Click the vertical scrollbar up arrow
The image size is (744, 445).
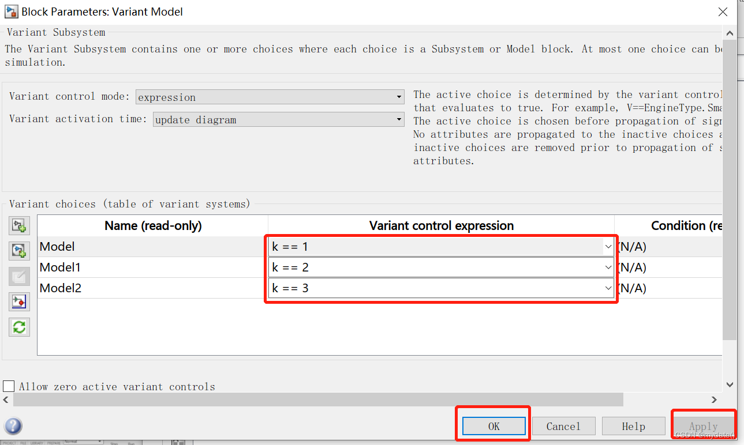click(x=730, y=33)
